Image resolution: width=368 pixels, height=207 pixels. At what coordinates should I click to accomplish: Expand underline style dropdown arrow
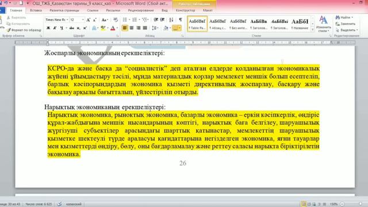point(66,28)
